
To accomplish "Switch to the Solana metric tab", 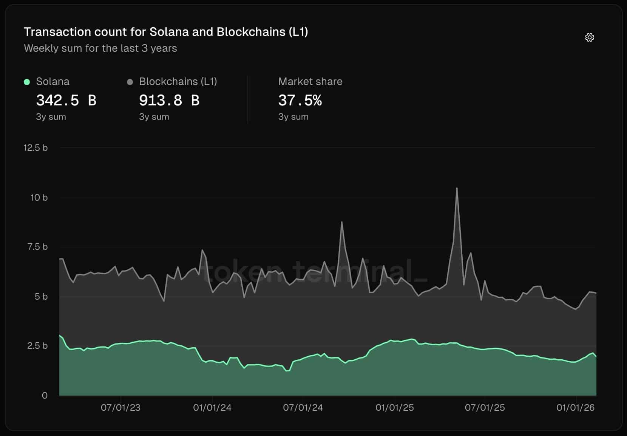I will pyautogui.click(x=53, y=81).
